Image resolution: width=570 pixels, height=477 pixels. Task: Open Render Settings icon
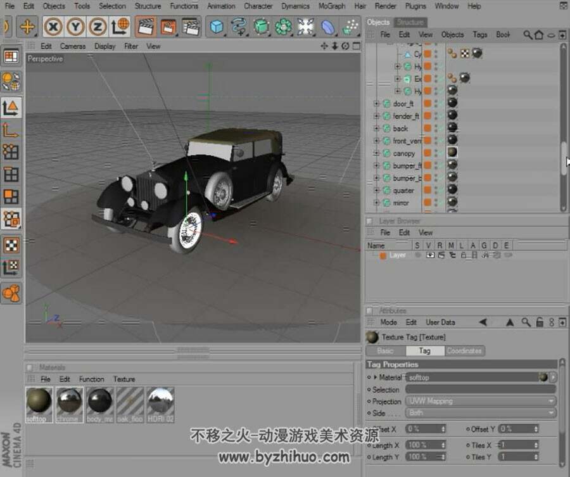pos(191,27)
